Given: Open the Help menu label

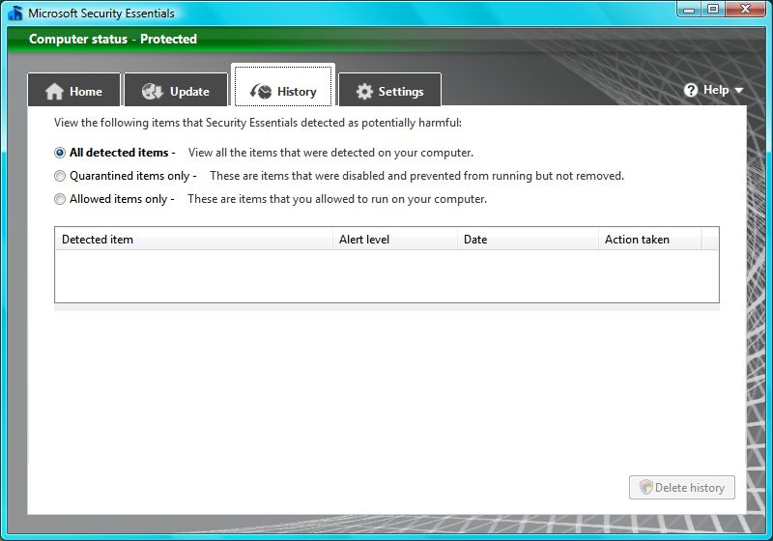Looking at the screenshot, I should coord(716,90).
